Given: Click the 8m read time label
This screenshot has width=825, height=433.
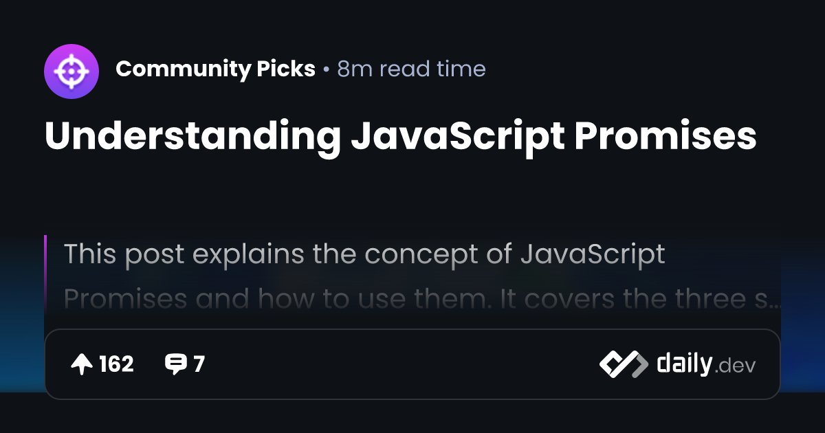Looking at the screenshot, I should 411,69.
